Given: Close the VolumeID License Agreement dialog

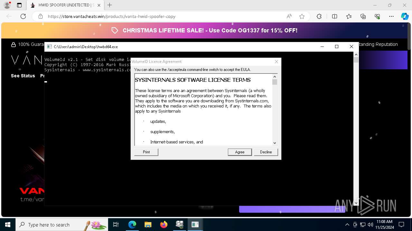Looking at the screenshot, I should tap(276, 62).
